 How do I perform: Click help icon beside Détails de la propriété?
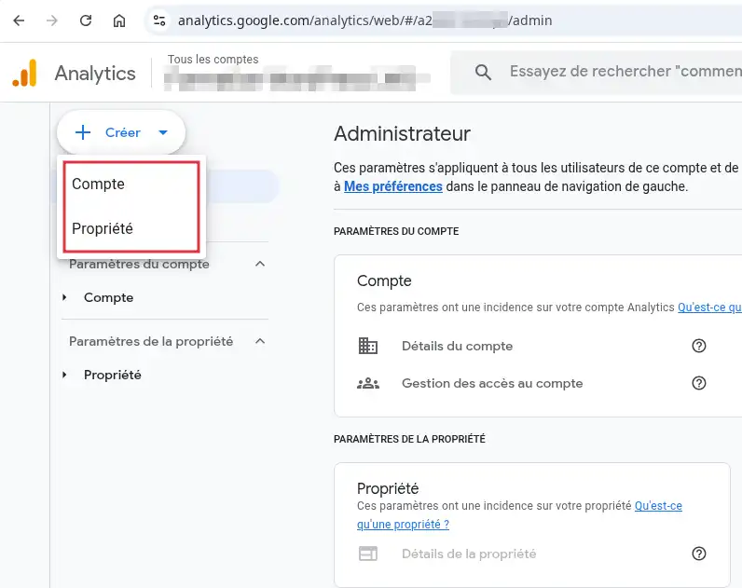[x=698, y=554]
